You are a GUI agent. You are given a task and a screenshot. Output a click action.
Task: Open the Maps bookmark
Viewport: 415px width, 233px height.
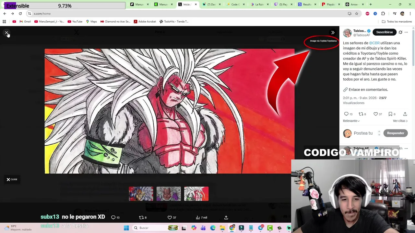(91, 22)
